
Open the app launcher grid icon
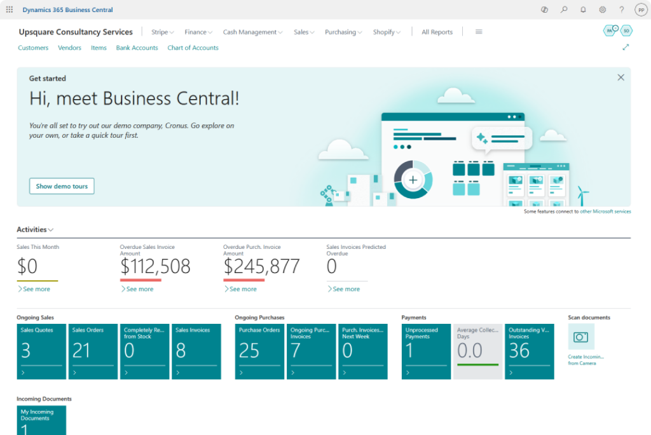click(9, 10)
